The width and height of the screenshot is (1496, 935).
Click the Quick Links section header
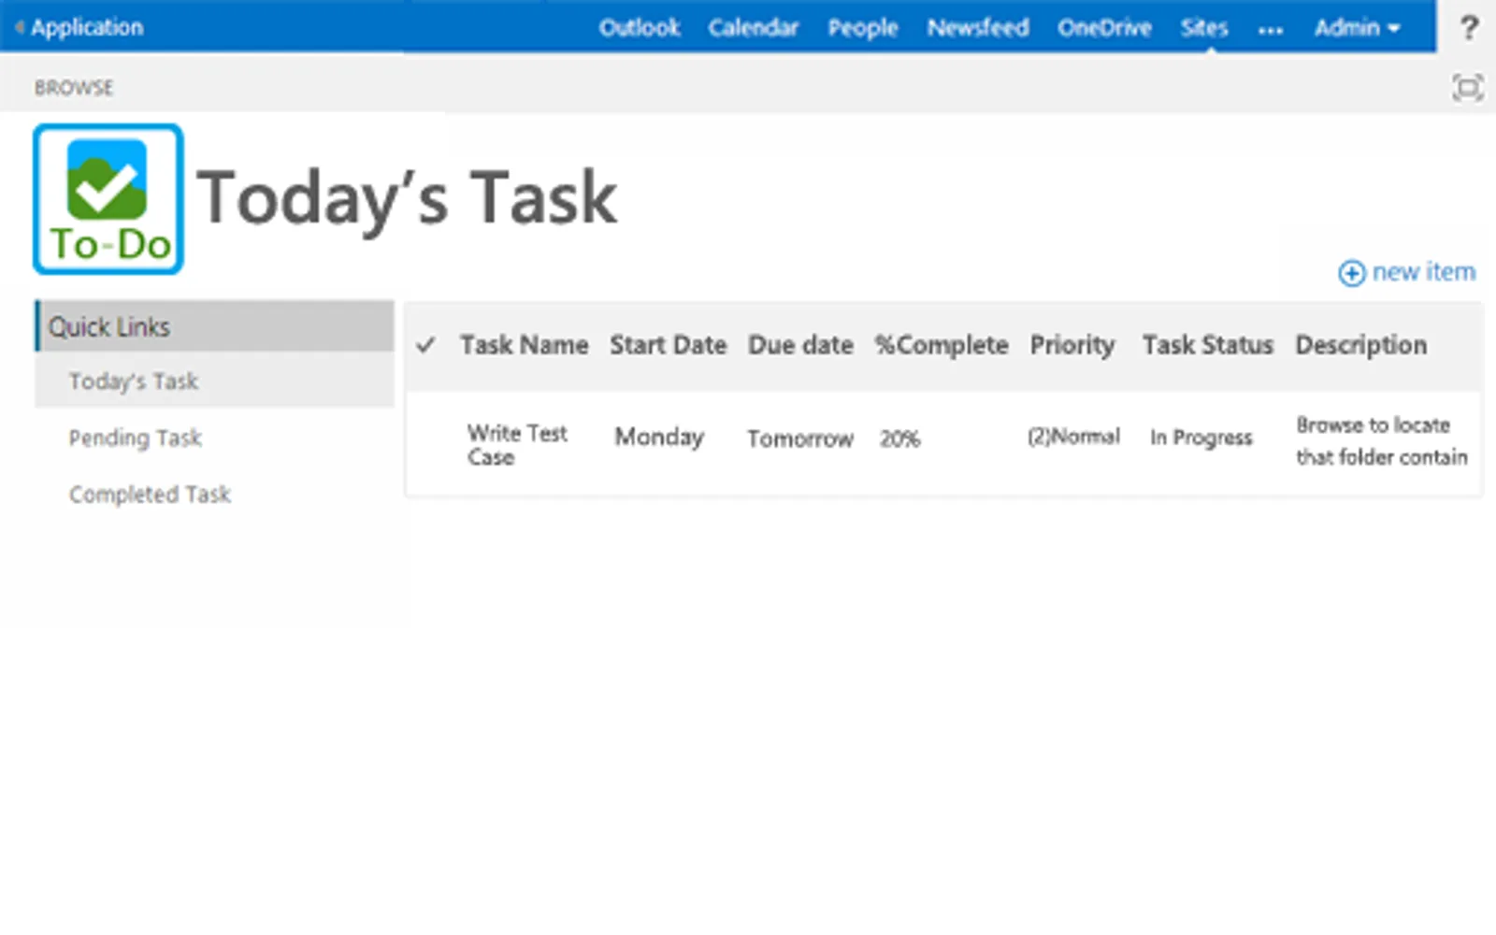(214, 326)
